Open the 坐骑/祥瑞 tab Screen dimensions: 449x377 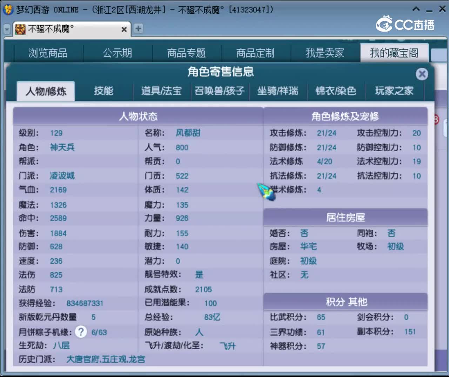278,91
